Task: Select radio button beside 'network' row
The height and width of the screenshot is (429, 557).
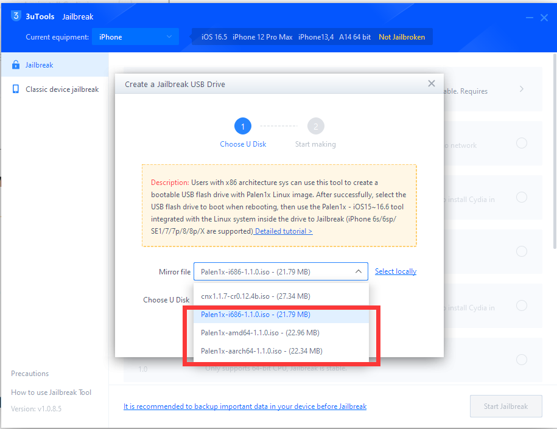Action: (522, 143)
